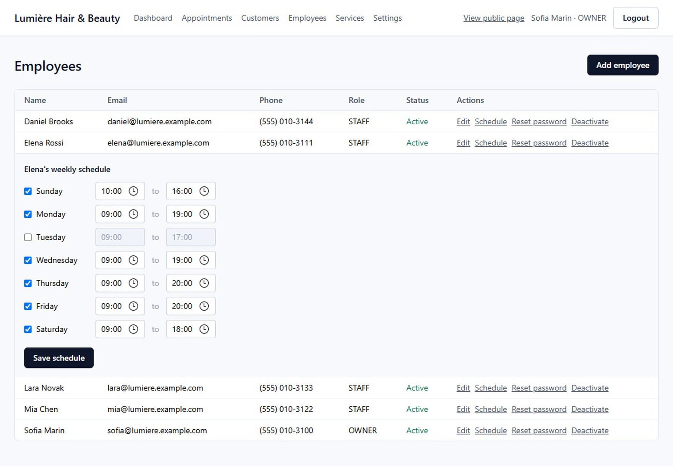Open clock picker for Wednesday start time
This screenshot has height=466, width=673.
click(134, 260)
